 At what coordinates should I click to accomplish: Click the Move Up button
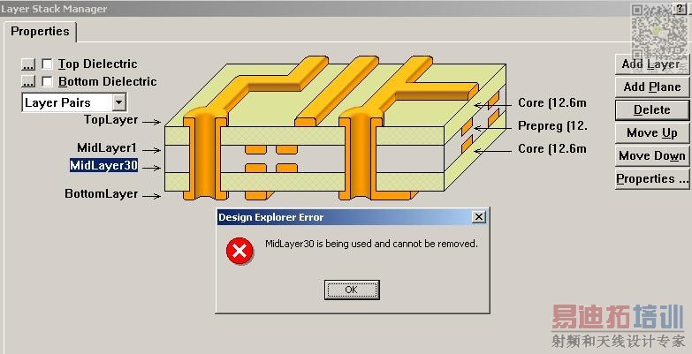click(651, 132)
